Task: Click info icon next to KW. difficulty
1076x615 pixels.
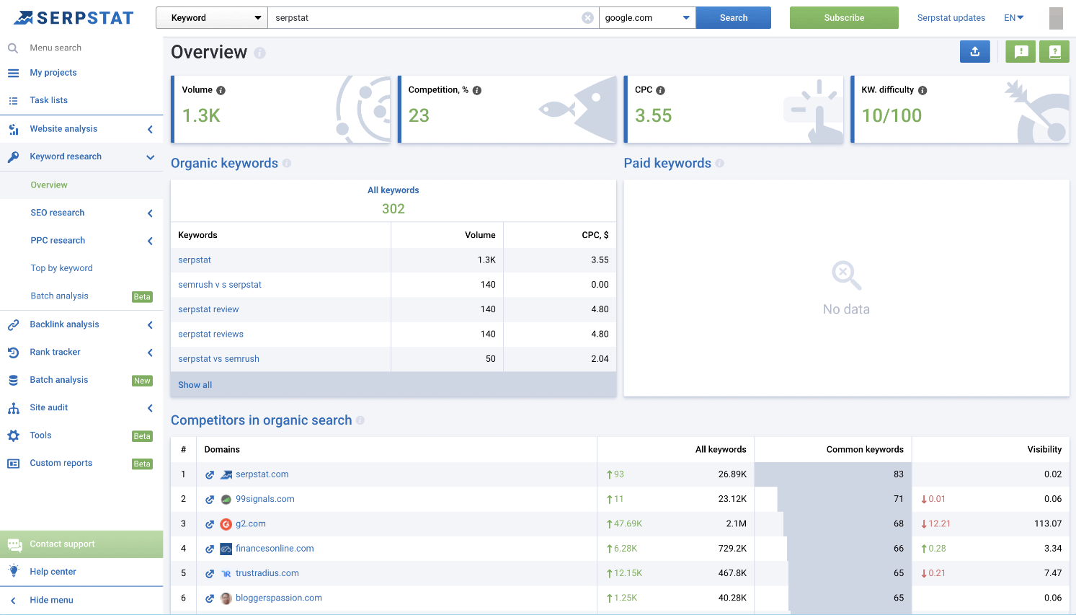Action: tap(922, 90)
